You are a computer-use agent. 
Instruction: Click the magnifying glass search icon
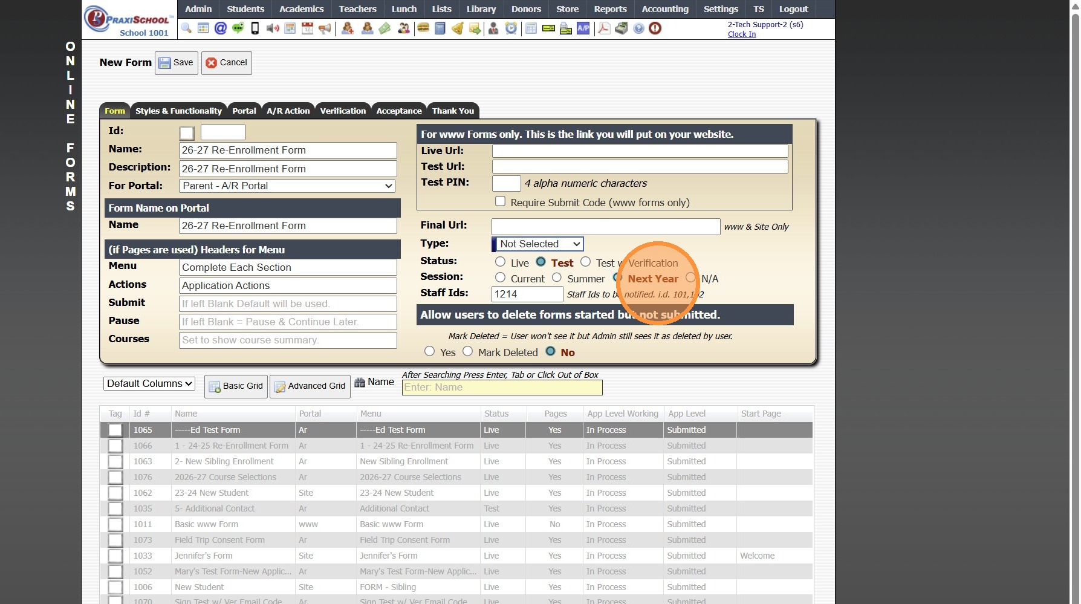click(x=186, y=28)
